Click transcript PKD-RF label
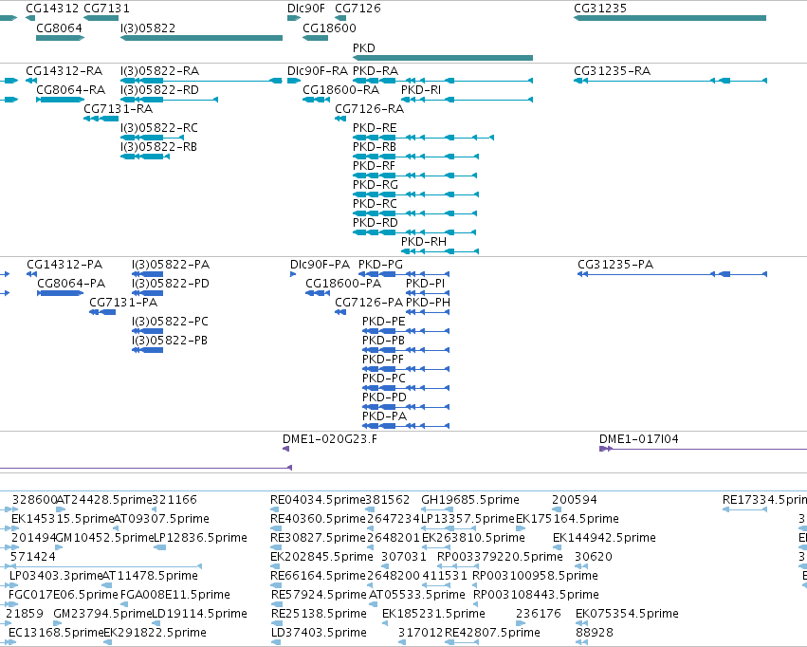The image size is (807, 647). coord(374,166)
